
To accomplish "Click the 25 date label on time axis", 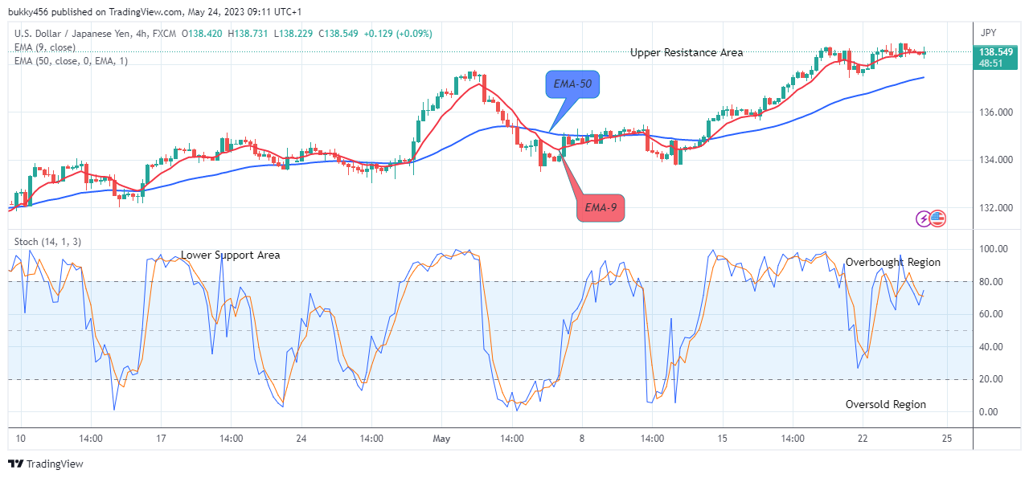I will click(x=947, y=439).
